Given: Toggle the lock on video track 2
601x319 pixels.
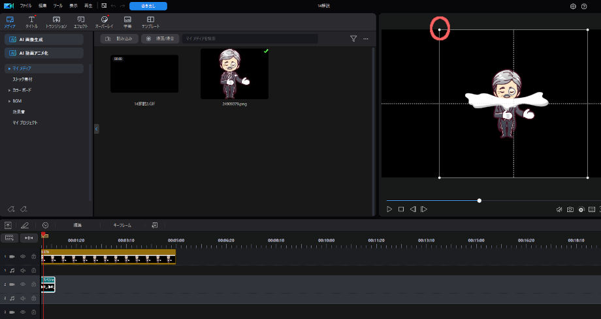Looking at the screenshot, I should (33, 284).
